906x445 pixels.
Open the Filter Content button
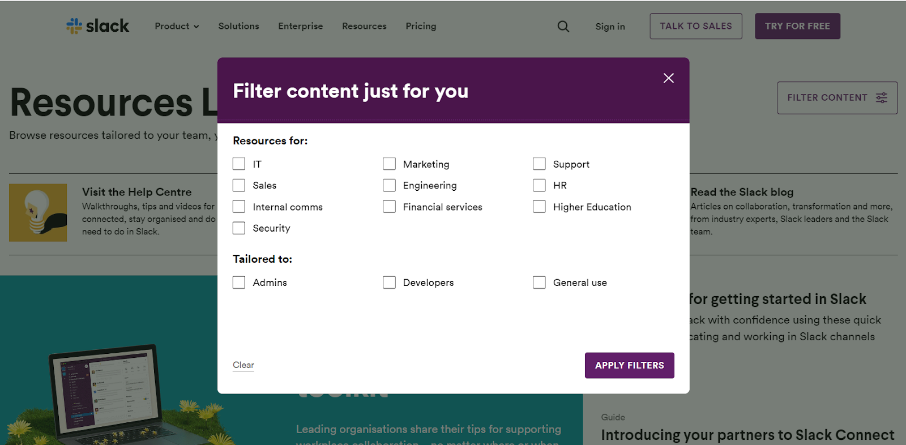837,98
